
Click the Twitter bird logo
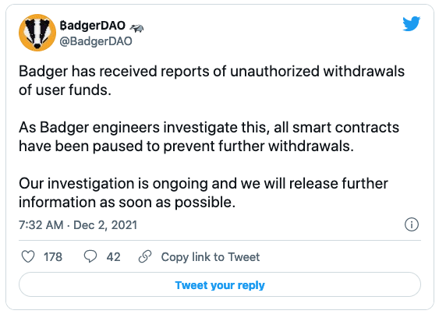tap(411, 23)
